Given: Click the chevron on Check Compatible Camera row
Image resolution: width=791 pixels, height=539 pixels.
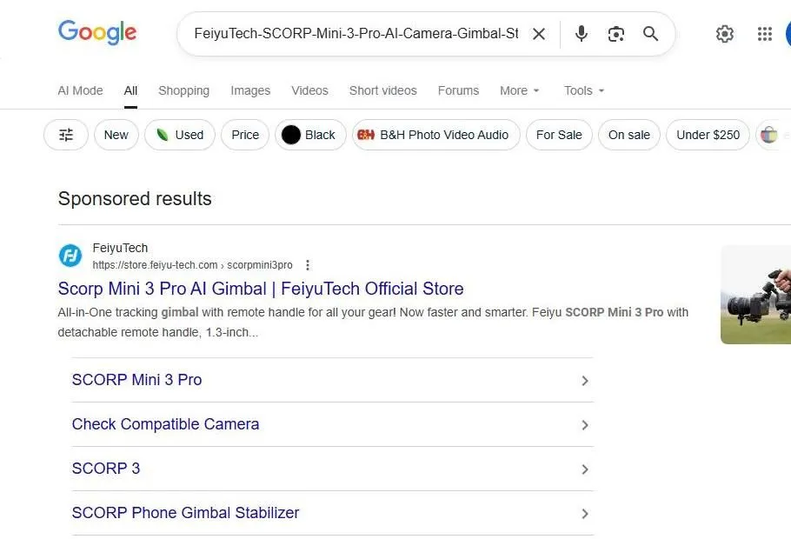Looking at the screenshot, I should pyautogui.click(x=585, y=425).
